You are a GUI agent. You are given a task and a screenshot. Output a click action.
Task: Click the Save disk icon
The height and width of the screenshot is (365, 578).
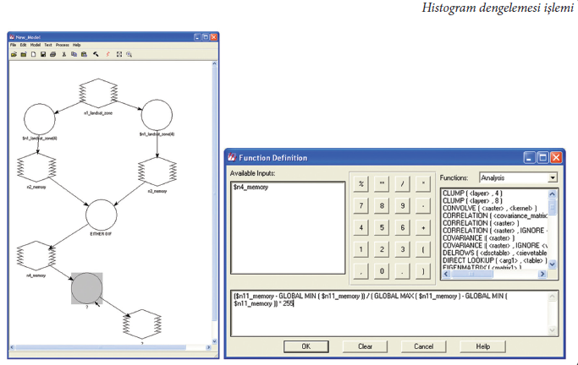41,54
